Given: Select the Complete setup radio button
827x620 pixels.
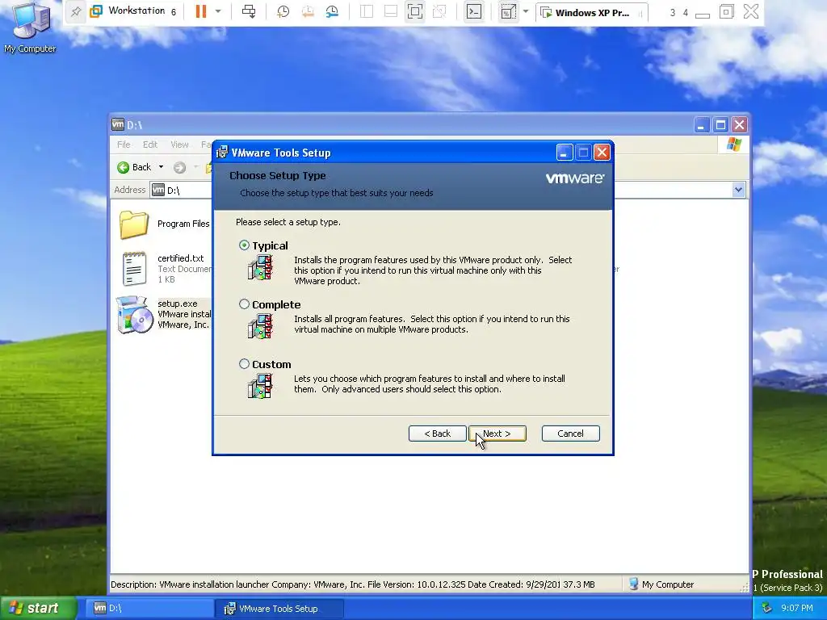Looking at the screenshot, I should (244, 304).
